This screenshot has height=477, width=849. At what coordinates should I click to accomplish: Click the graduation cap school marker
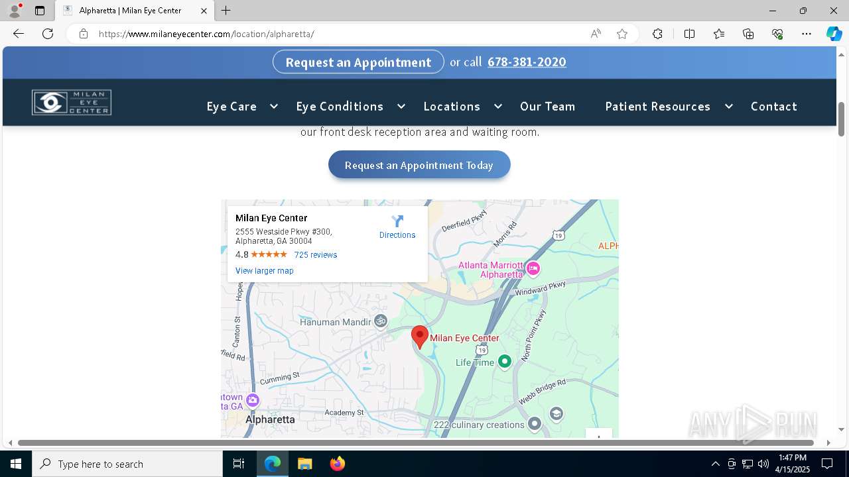(x=556, y=414)
